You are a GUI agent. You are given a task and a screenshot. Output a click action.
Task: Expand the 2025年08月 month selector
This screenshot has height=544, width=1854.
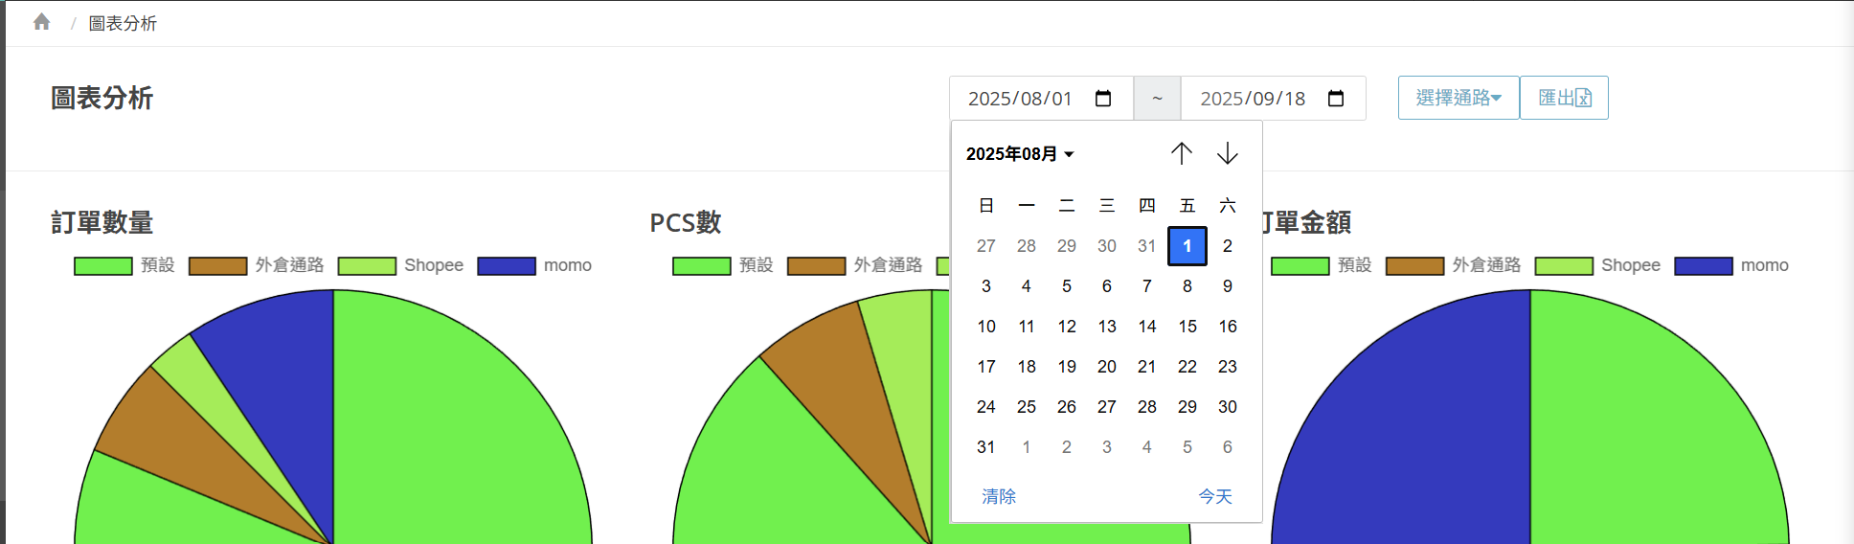[x=1019, y=154]
